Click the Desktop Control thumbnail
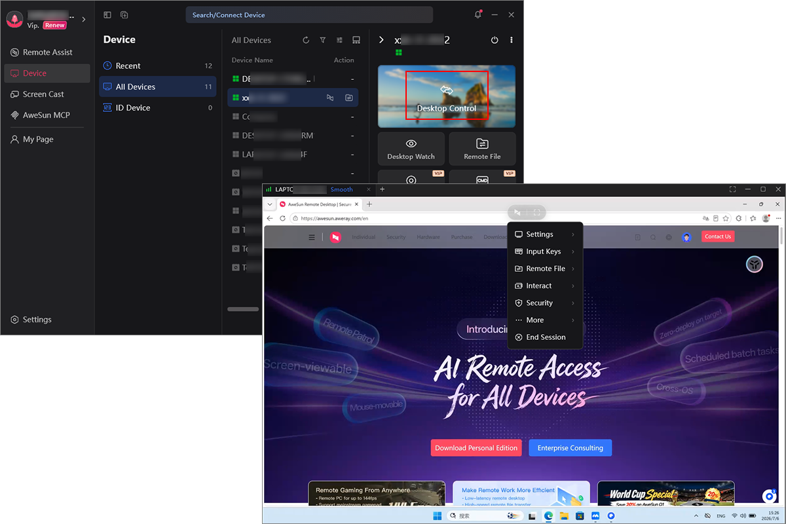The image size is (786, 524). (447, 96)
